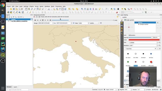Image resolution: width=162 pixels, height=91 pixels.
Task: Click the black bug plugin icon
Action: point(118,9)
